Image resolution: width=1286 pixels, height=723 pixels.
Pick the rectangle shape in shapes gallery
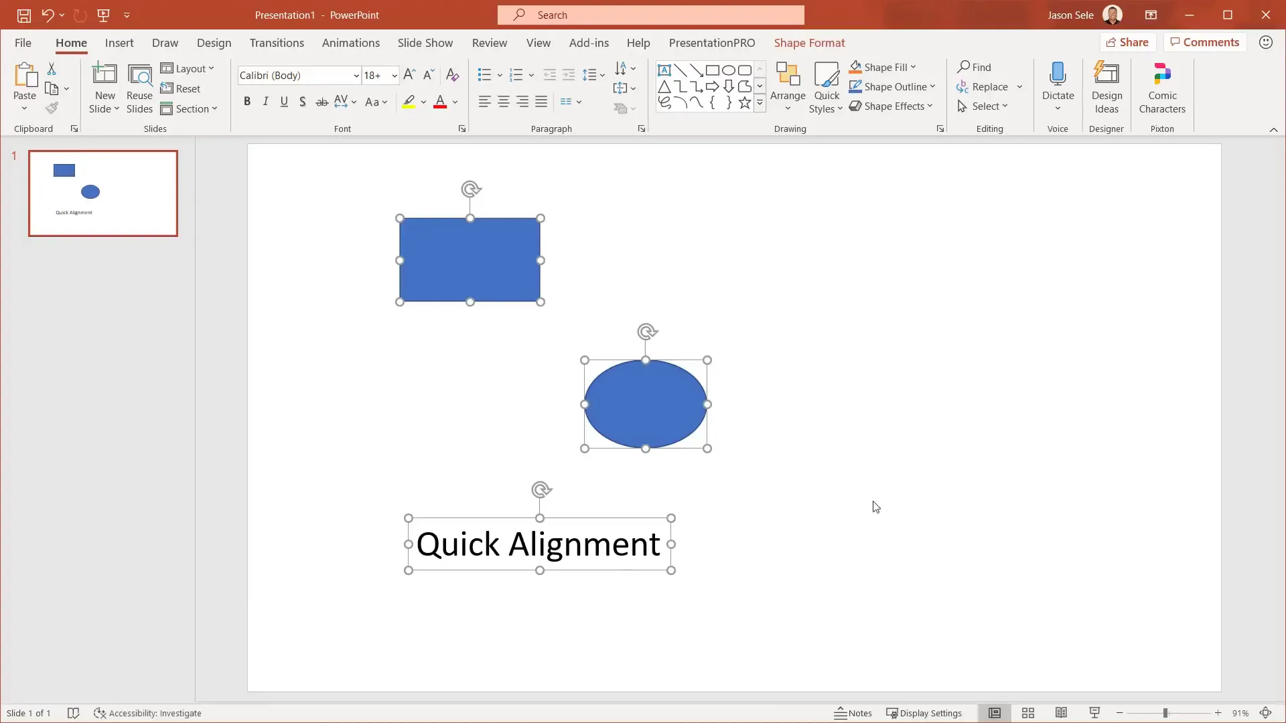pos(713,70)
